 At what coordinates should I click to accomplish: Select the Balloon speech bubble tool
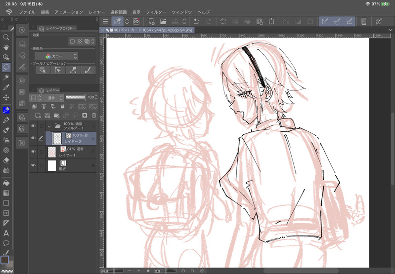click(6, 243)
